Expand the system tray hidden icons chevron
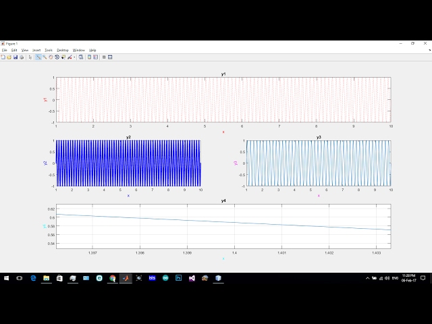Viewport: 432px width, 324px height. [367, 278]
